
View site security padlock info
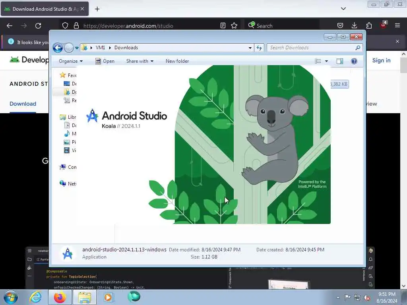[x=76, y=25]
